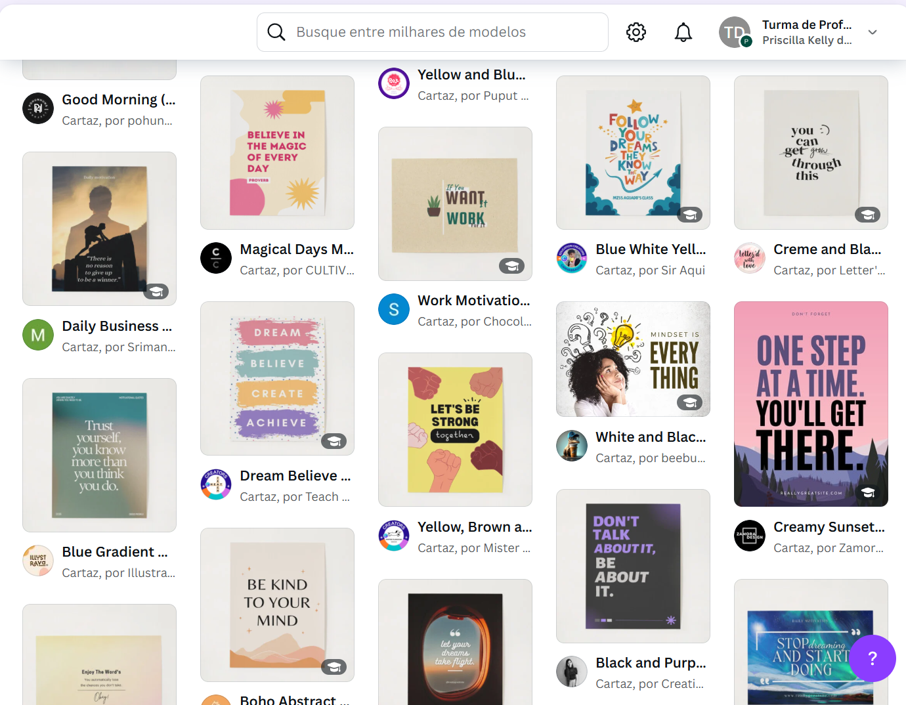Open the Sir Aqui creator avatar

click(572, 258)
